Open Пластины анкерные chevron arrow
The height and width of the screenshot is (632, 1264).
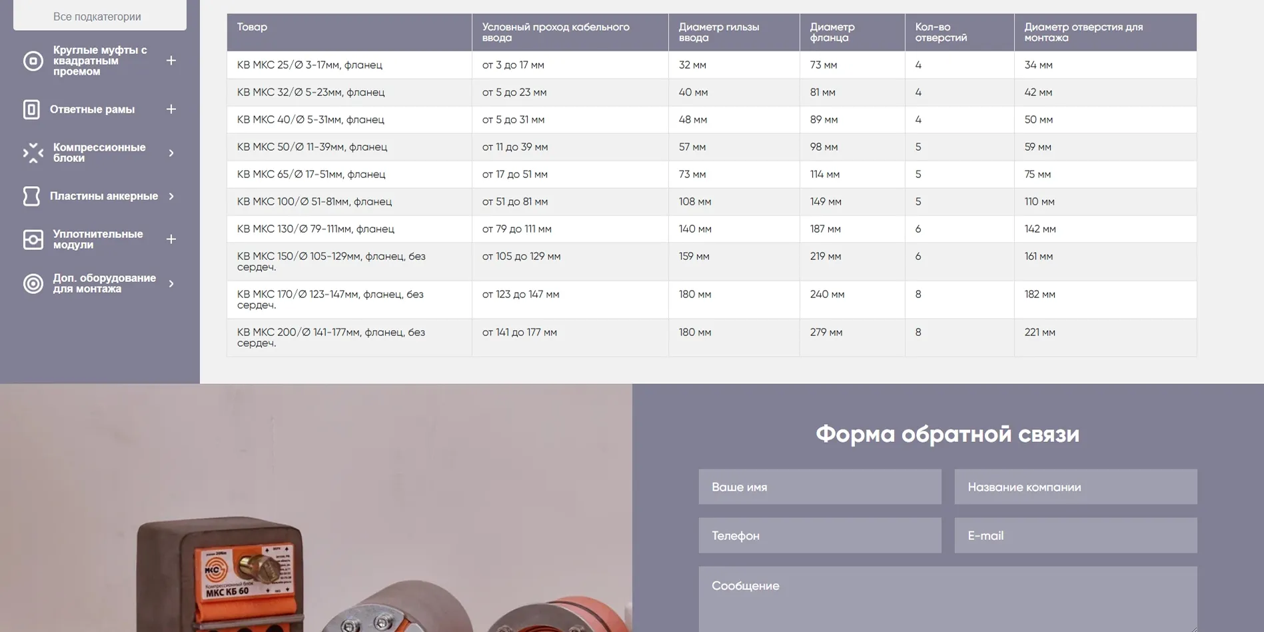[171, 196]
